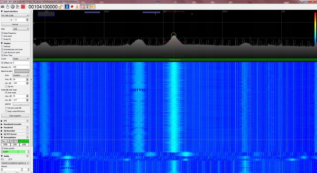Screen dimensions: 317x173
Task: Click the settings gear icon
Action: point(13,6)
